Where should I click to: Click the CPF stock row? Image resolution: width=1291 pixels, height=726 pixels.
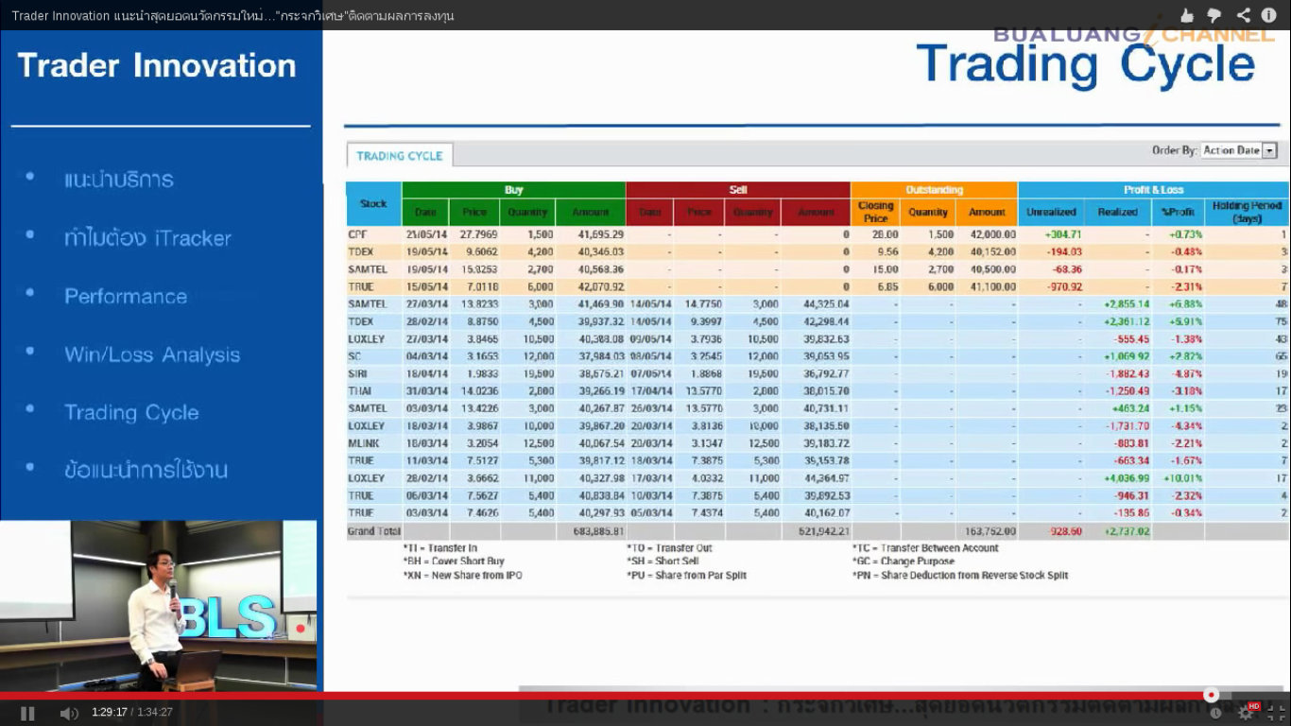click(818, 233)
